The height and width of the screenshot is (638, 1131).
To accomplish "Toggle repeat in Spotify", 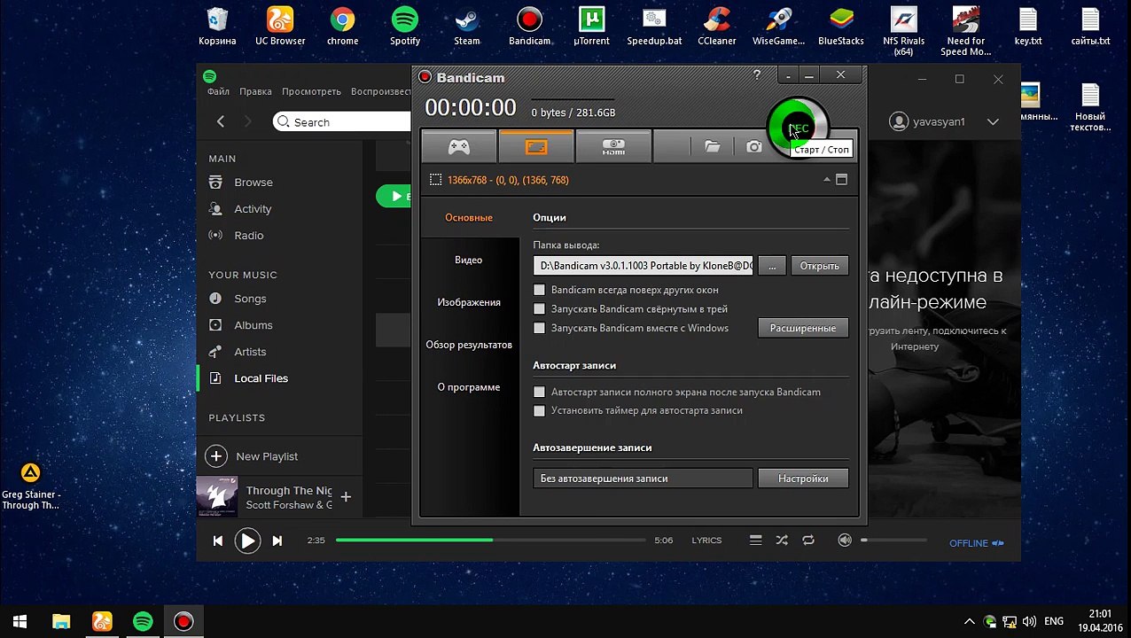I will coord(808,541).
